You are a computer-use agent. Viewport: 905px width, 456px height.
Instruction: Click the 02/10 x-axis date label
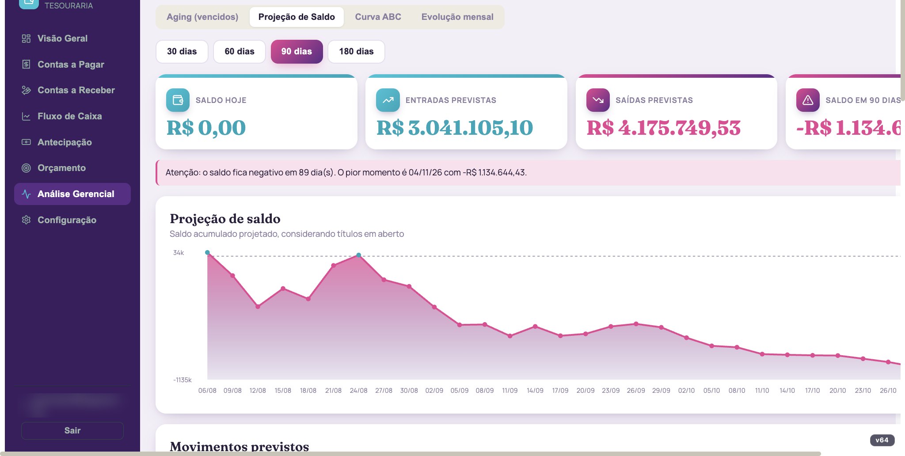[686, 391]
